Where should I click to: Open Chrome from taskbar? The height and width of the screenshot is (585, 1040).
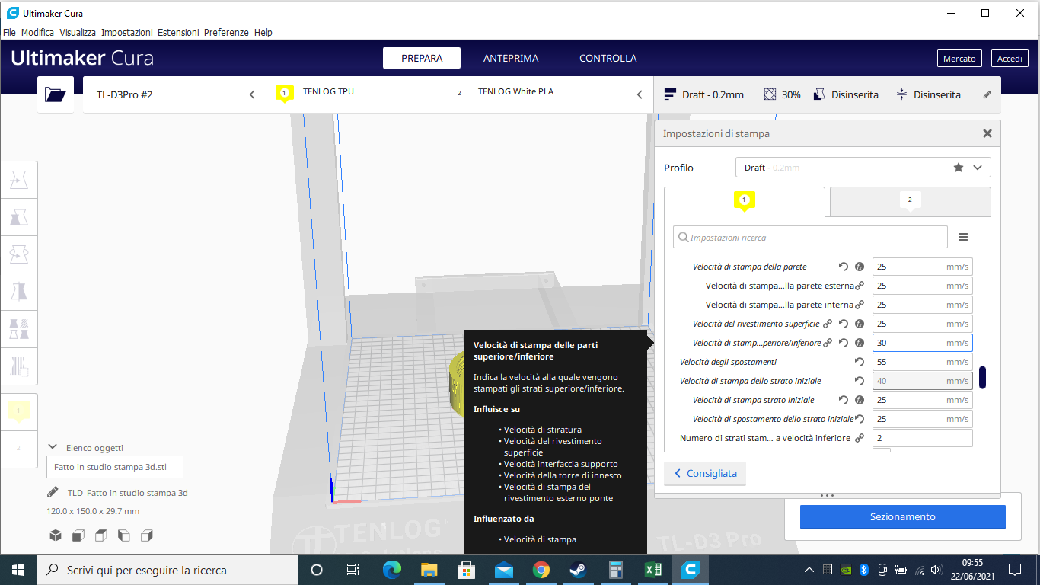tap(541, 569)
